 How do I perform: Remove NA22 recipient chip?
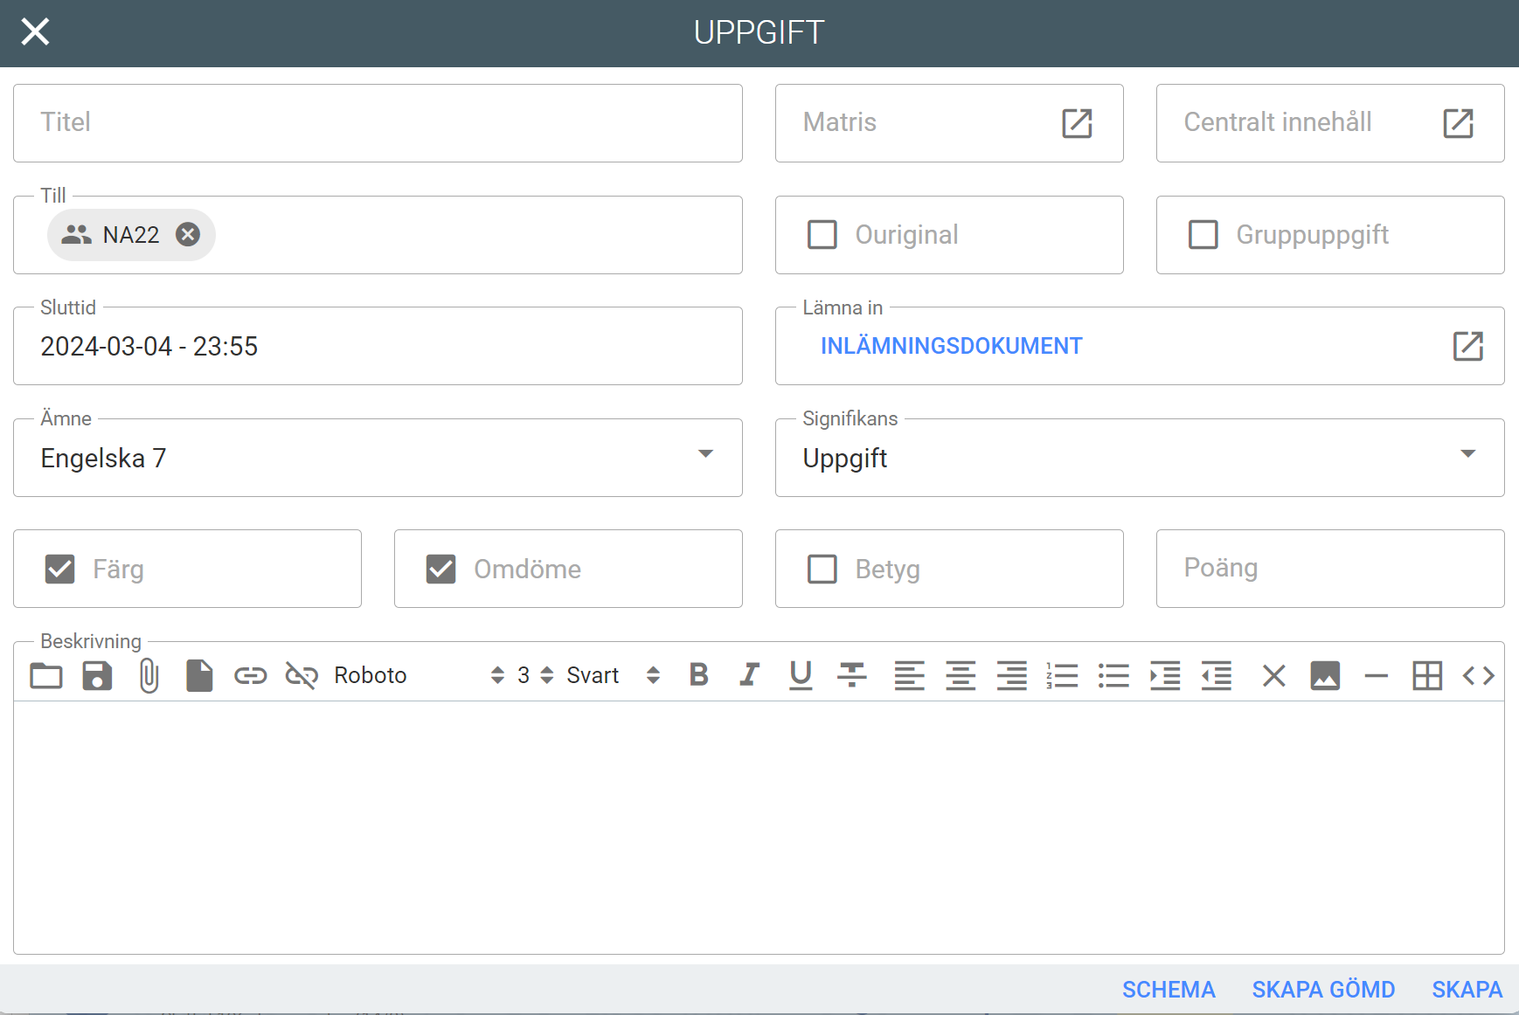point(188,234)
